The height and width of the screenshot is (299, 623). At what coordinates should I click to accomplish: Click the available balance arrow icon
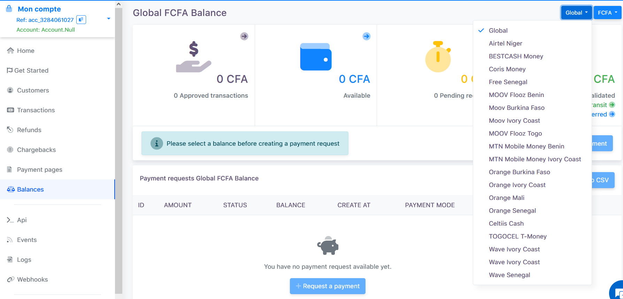click(366, 36)
